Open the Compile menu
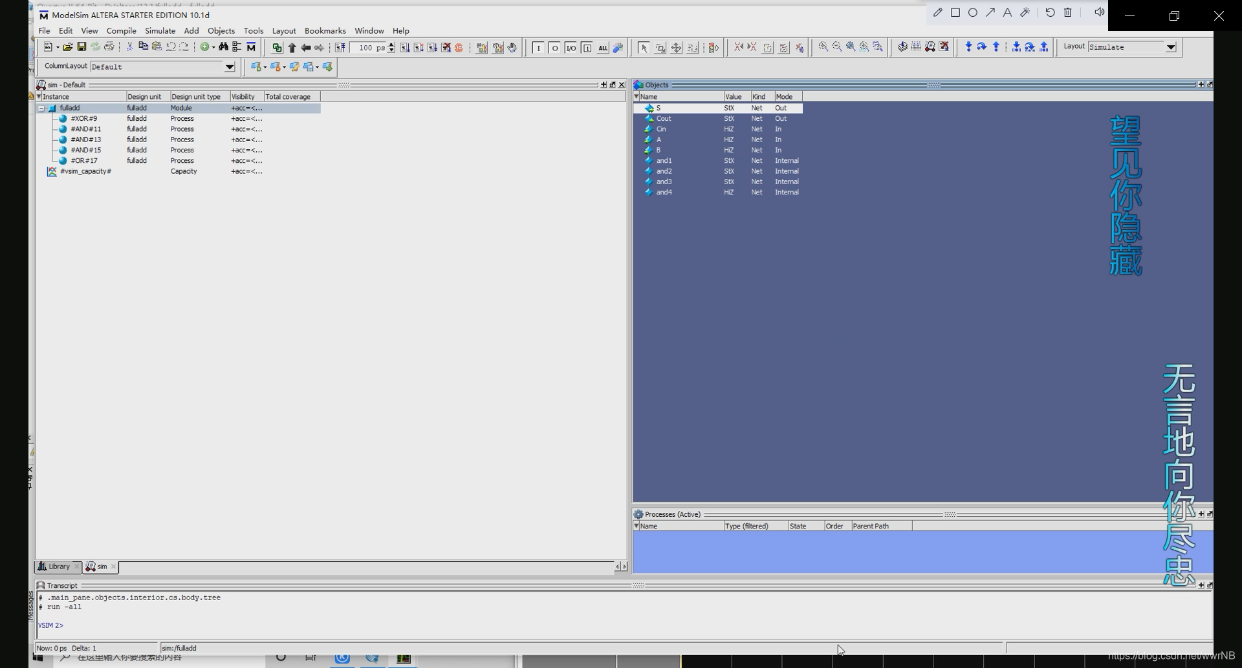Viewport: 1242px width, 668px height. (121, 30)
